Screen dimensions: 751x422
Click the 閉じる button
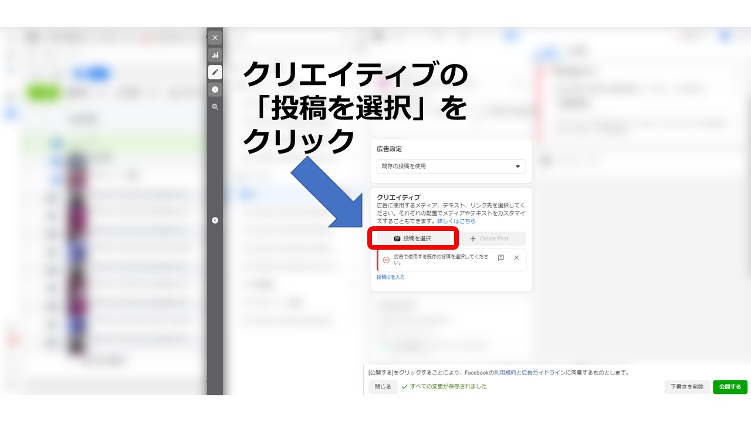(383, 387)
